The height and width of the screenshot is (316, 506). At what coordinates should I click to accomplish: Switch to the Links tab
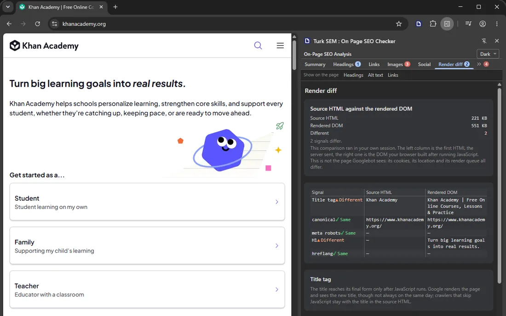point(374,64)
